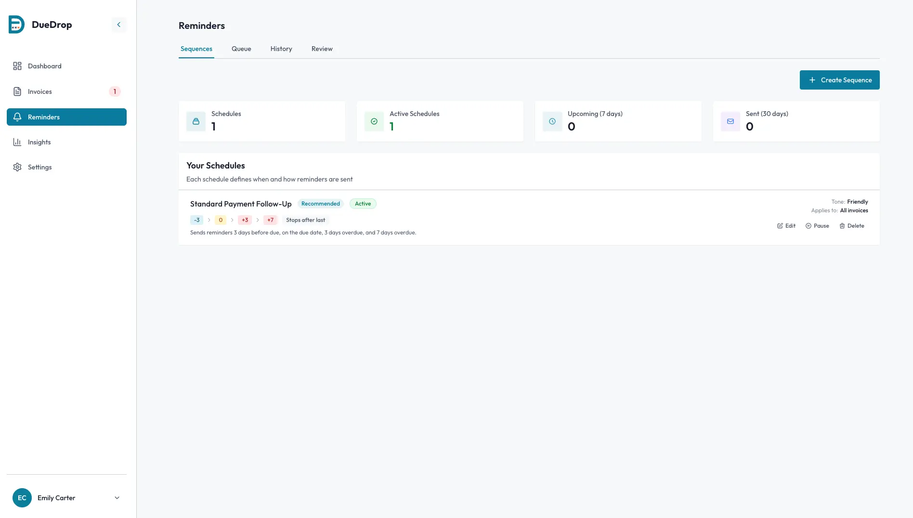Edit the Standard Payment Follow-Up schedule
The width and height of the screenshot is (913, 518).
click(x=786, y=226)
